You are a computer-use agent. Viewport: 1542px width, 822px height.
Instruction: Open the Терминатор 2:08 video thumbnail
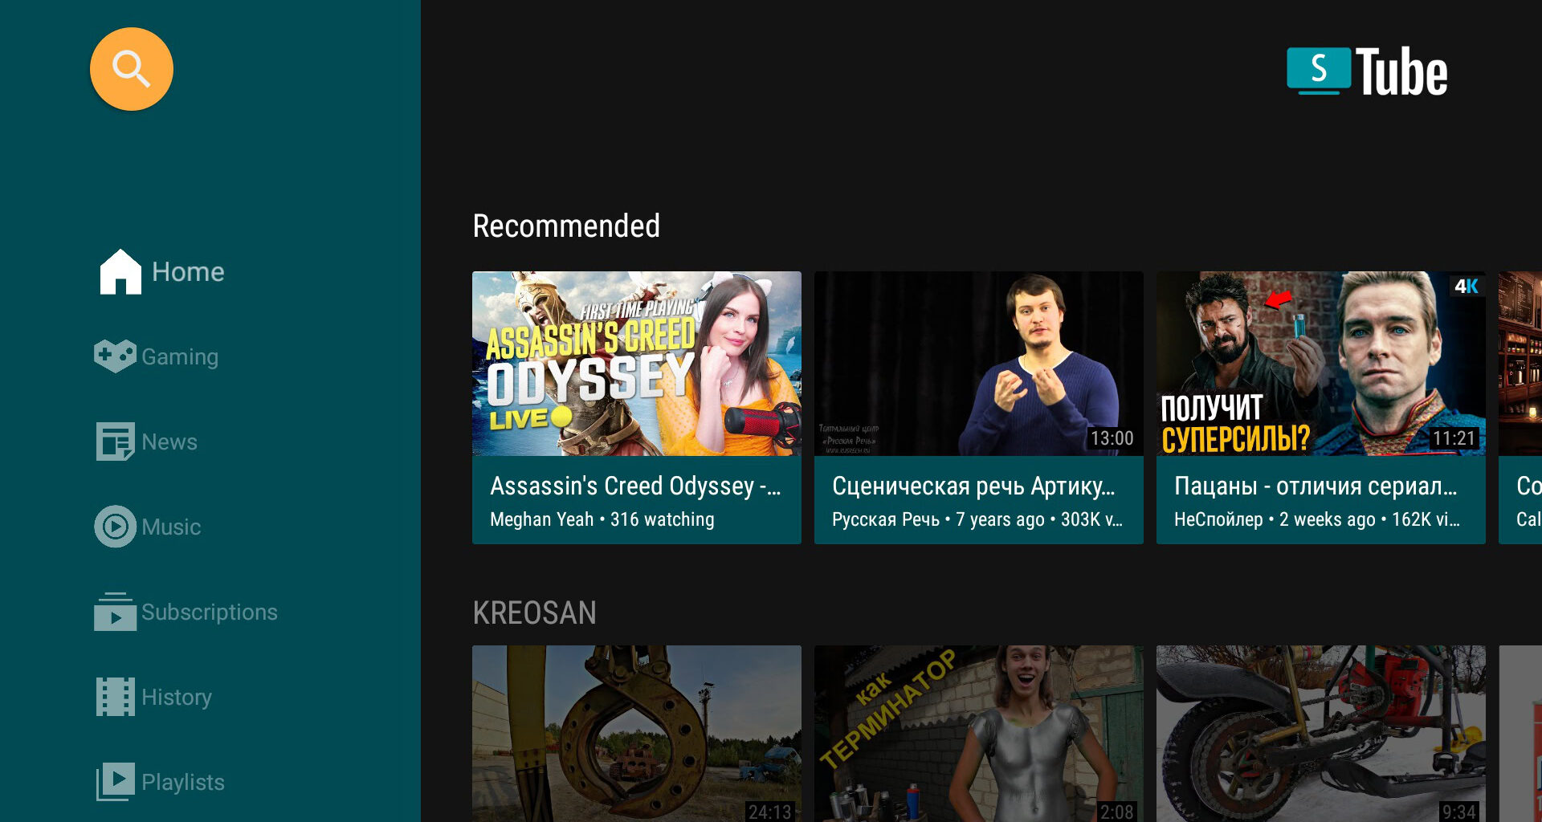[x=978, y=733]
